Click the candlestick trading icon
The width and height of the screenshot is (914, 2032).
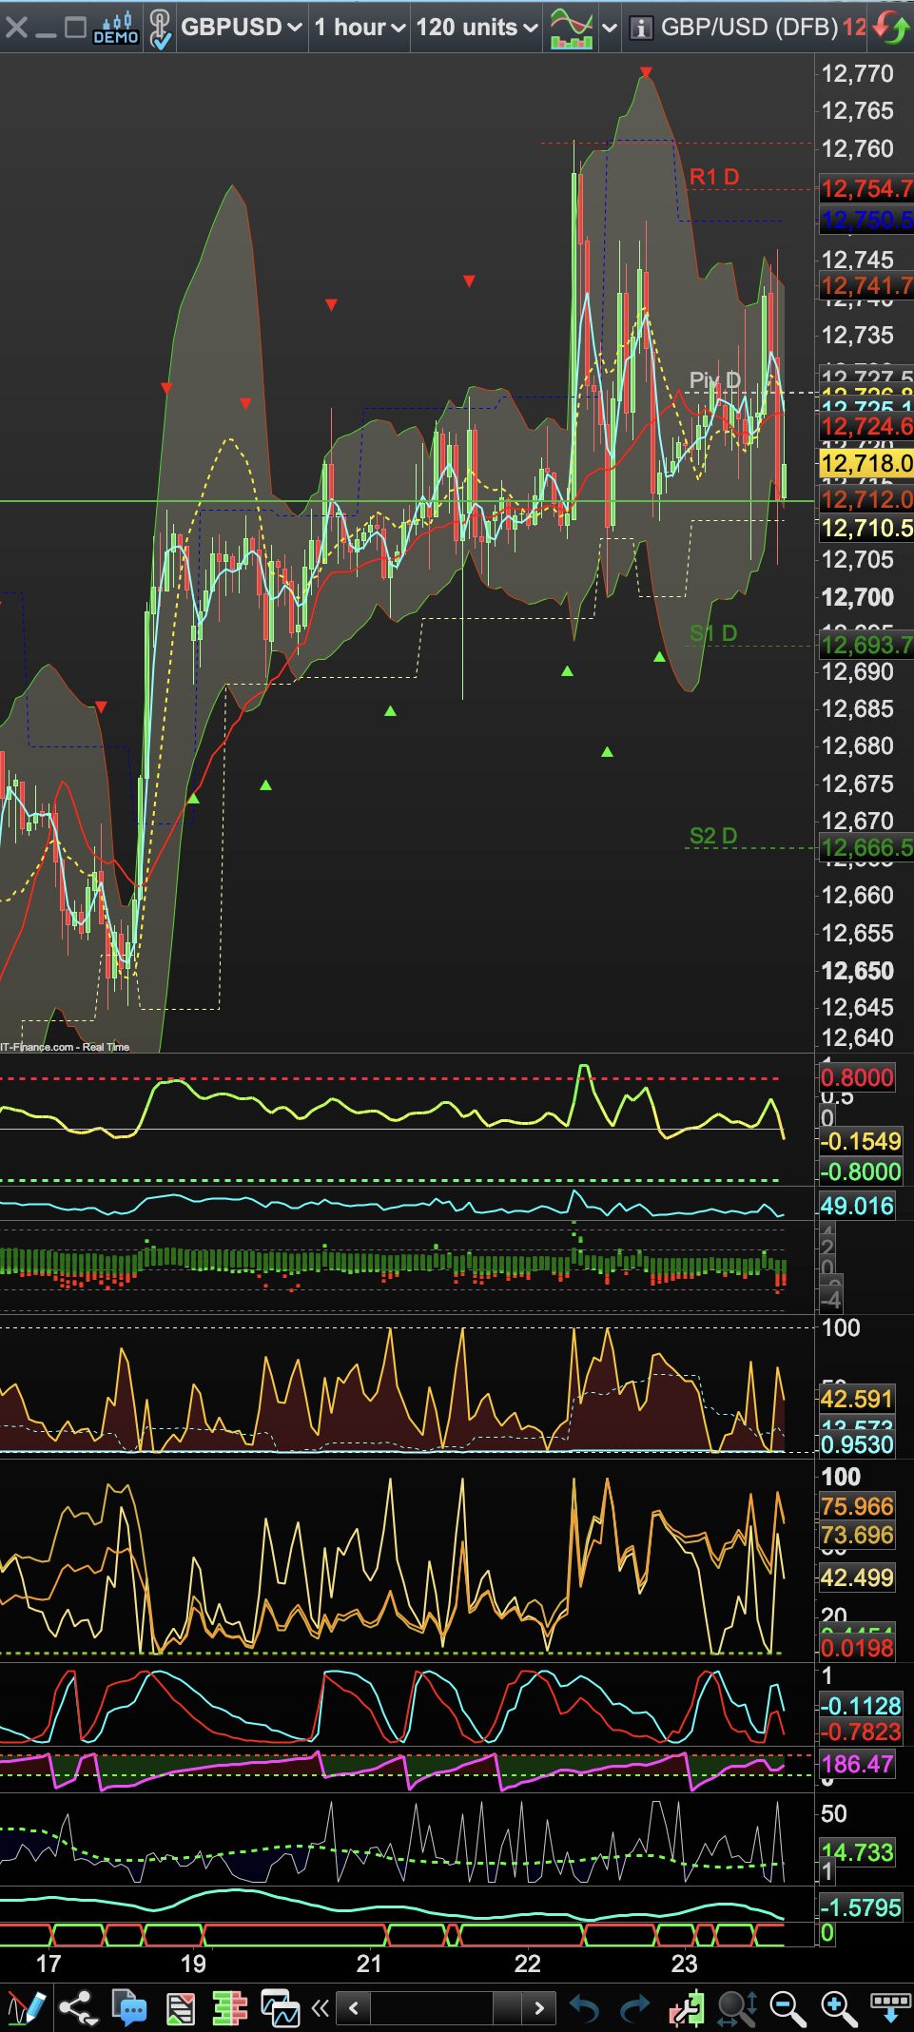686,2008
